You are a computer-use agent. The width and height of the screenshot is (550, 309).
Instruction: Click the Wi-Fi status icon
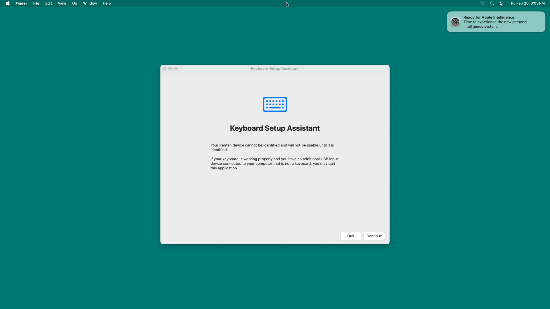click(482, 3)
